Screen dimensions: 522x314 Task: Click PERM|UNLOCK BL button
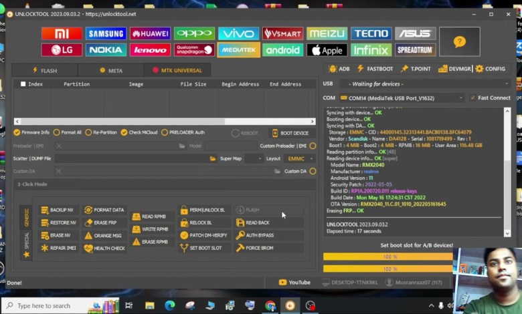pyautogui.click(x=203, y=210)
